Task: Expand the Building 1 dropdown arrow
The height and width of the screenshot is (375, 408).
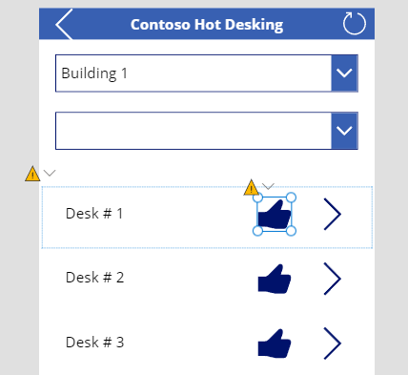Action: [x=344, y=73]
